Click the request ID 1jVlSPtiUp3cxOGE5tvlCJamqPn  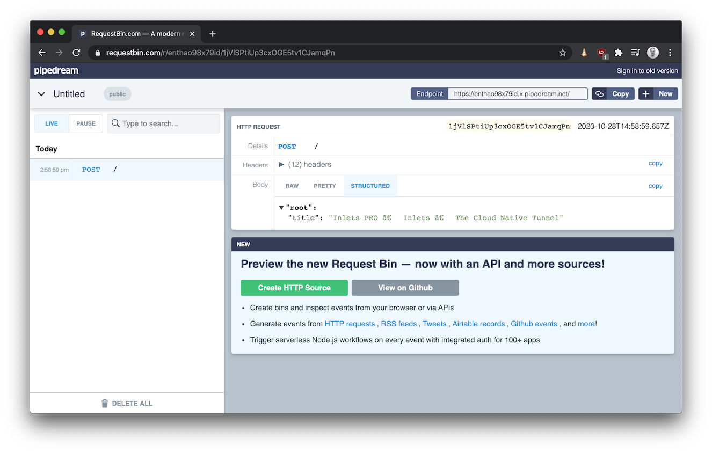(509, 127)
